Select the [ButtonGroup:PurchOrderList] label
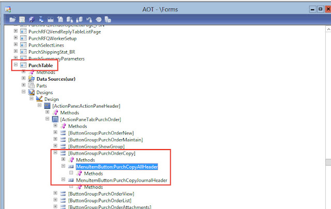The width and height of the screenshot is (331, 209). (x=100, y=201)
